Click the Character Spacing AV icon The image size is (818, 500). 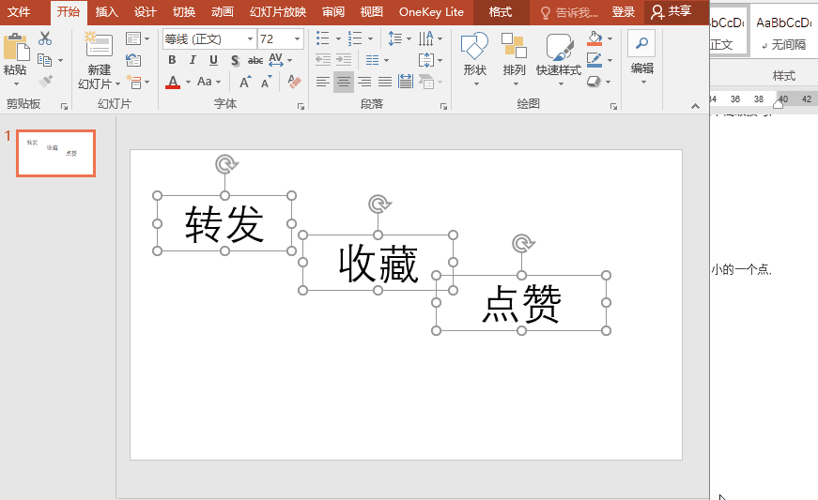(276, 60)
